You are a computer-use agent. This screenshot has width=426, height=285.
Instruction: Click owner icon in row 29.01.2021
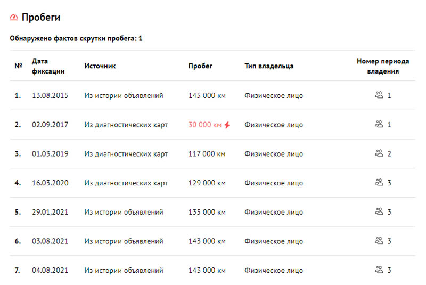pyautogui.click(x=379, y=211)
